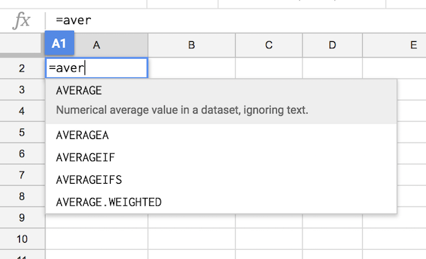Pick AVERAGE.WEIGHTED from the autocomplete list
The image size is (426, 259).
tap(221, 202)
